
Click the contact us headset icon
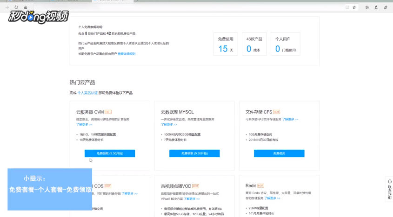point(389,181)
